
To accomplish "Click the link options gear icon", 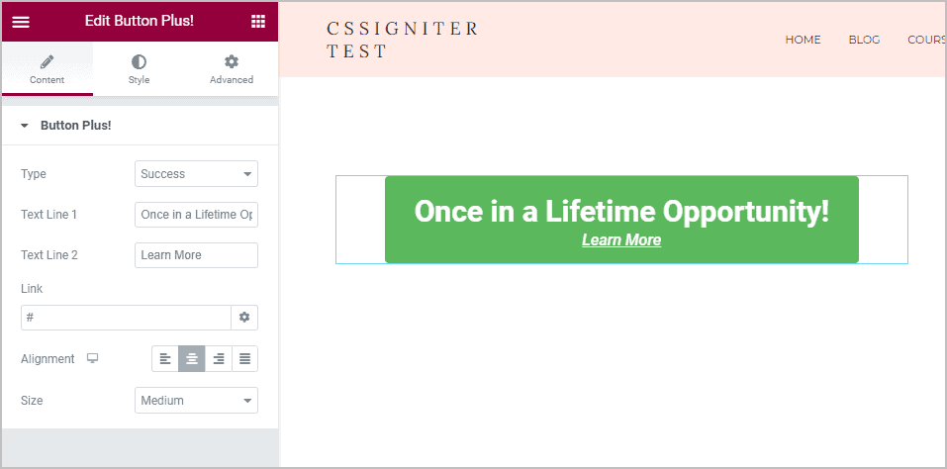I will tap(244, 318).
